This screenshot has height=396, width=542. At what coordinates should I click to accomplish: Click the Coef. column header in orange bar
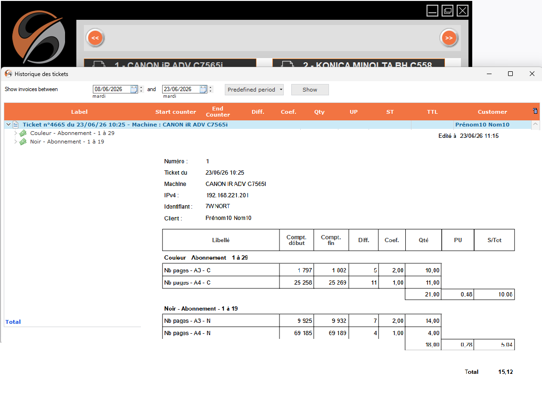288,112
